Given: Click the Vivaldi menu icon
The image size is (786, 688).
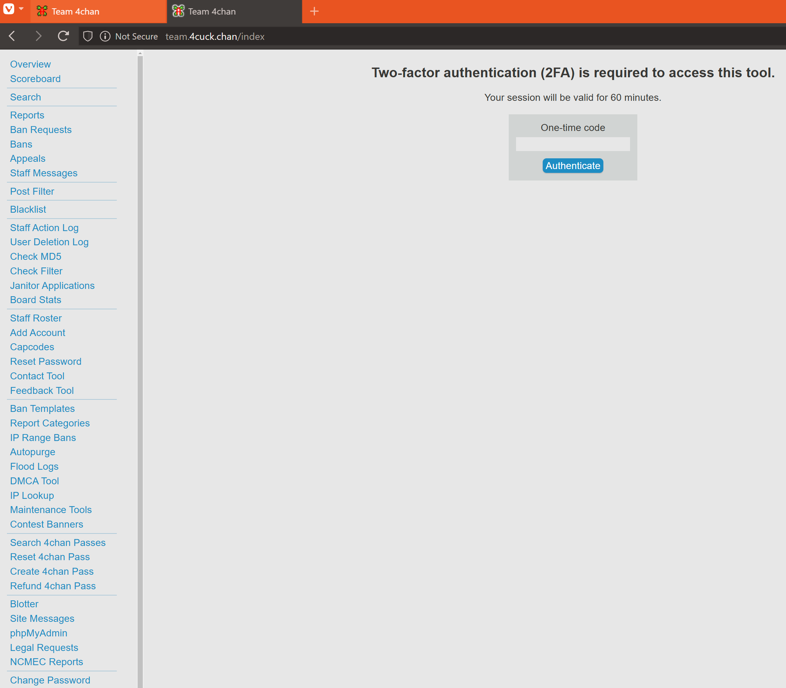Looking at the screenshot, I should 8,8.
